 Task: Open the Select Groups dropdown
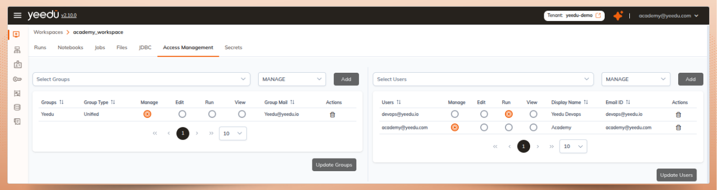point(141,79)
